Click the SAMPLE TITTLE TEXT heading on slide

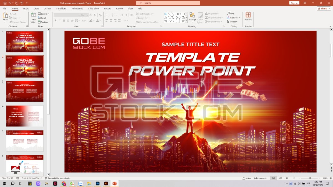190,44
